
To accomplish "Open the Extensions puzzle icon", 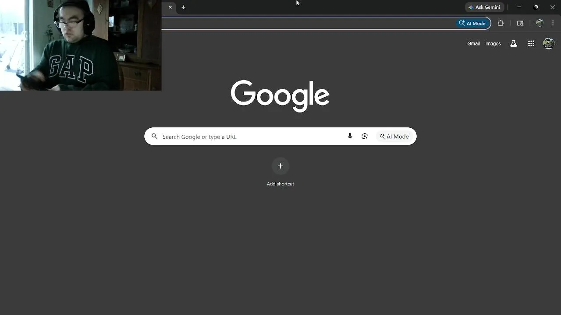I will coord(501,23).
